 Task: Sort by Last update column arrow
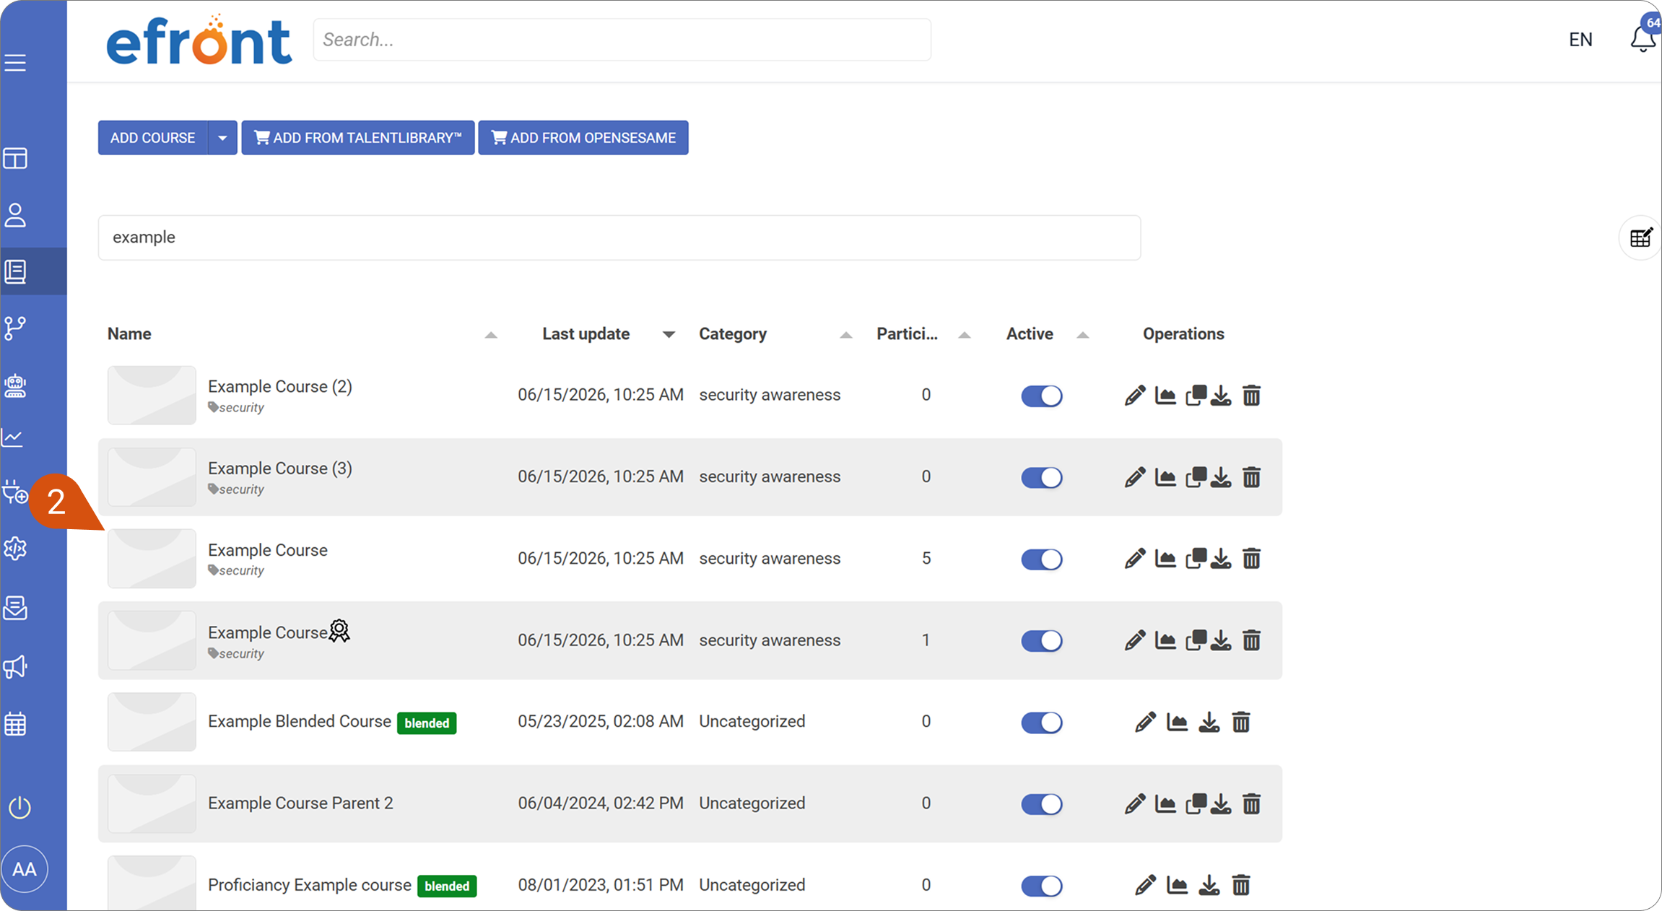669,334
